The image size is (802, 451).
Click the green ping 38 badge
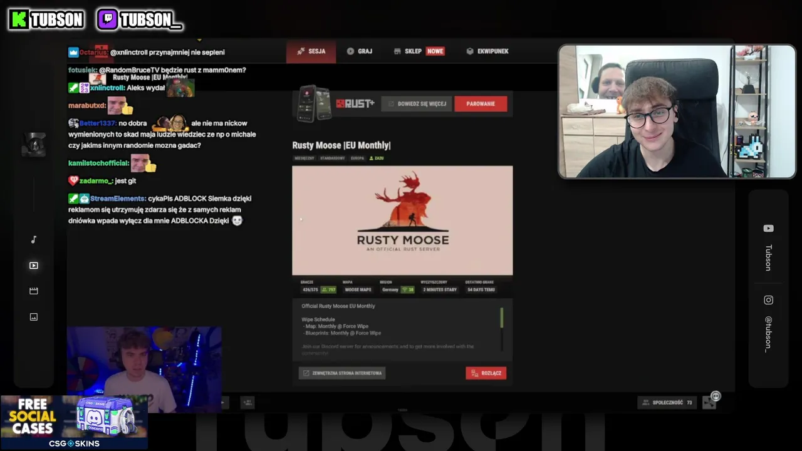[x=408, y=290]
